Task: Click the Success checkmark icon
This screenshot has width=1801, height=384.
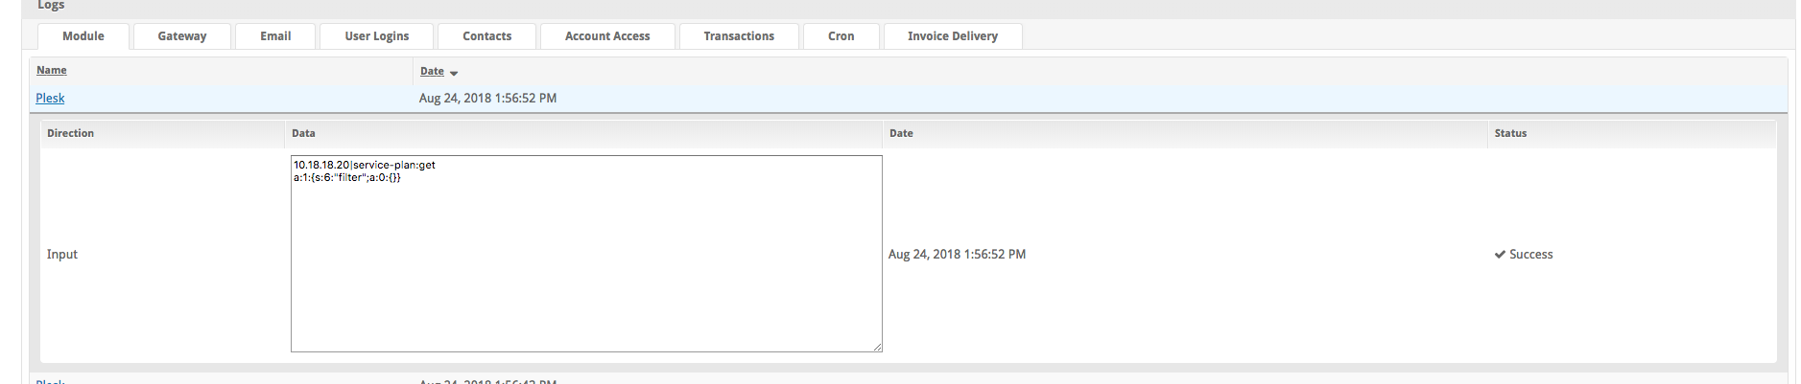Action: tap(1500, 254)
